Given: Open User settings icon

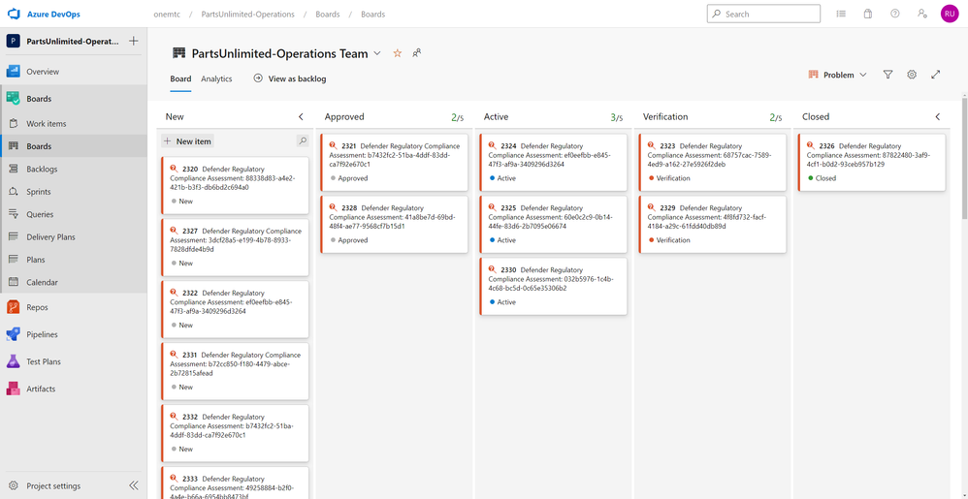Looking at the screenshot, I should [922, 14].
